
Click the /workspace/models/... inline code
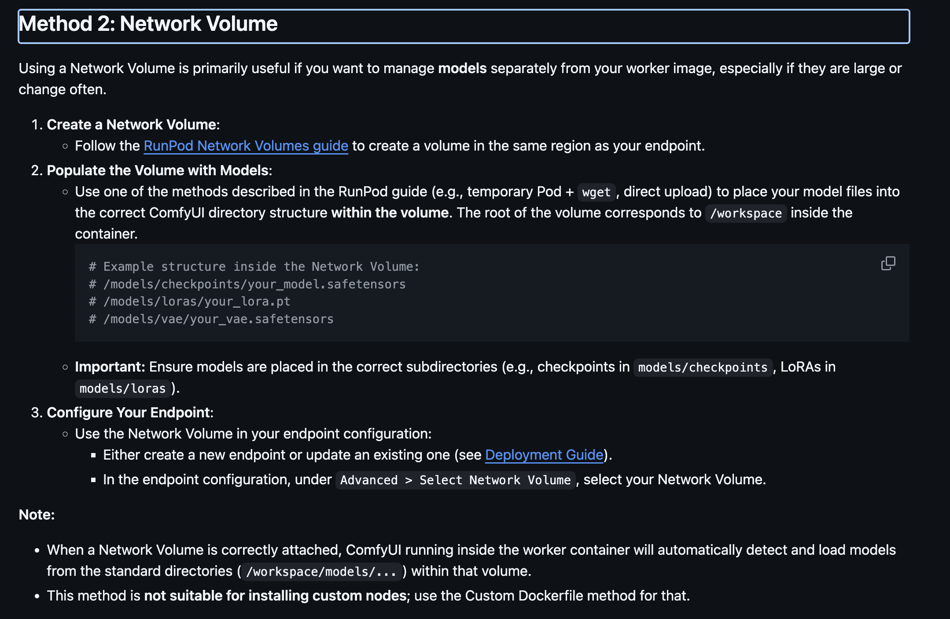[x=321, y=571]
